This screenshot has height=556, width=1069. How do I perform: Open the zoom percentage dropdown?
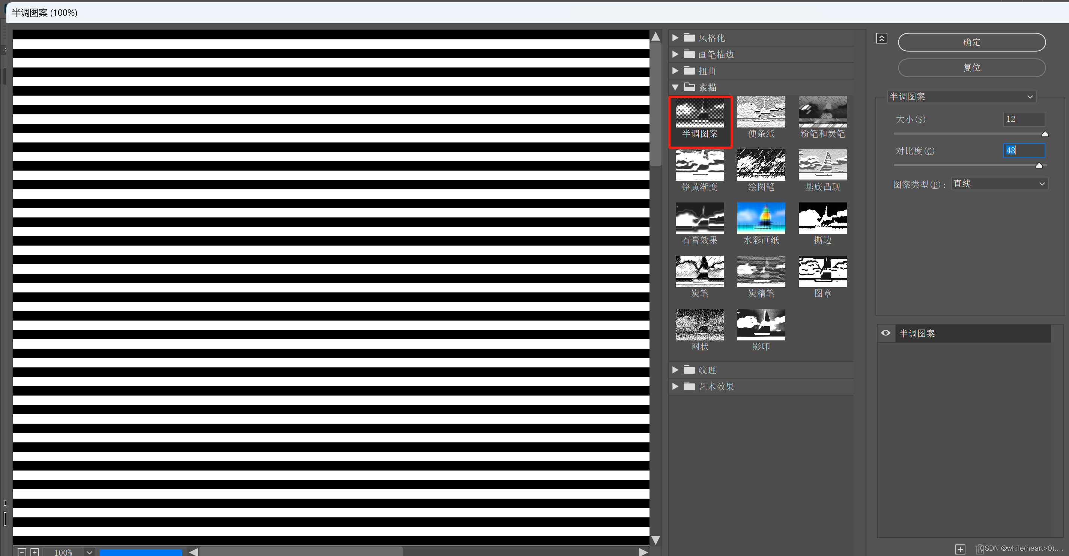coord(89,552)
